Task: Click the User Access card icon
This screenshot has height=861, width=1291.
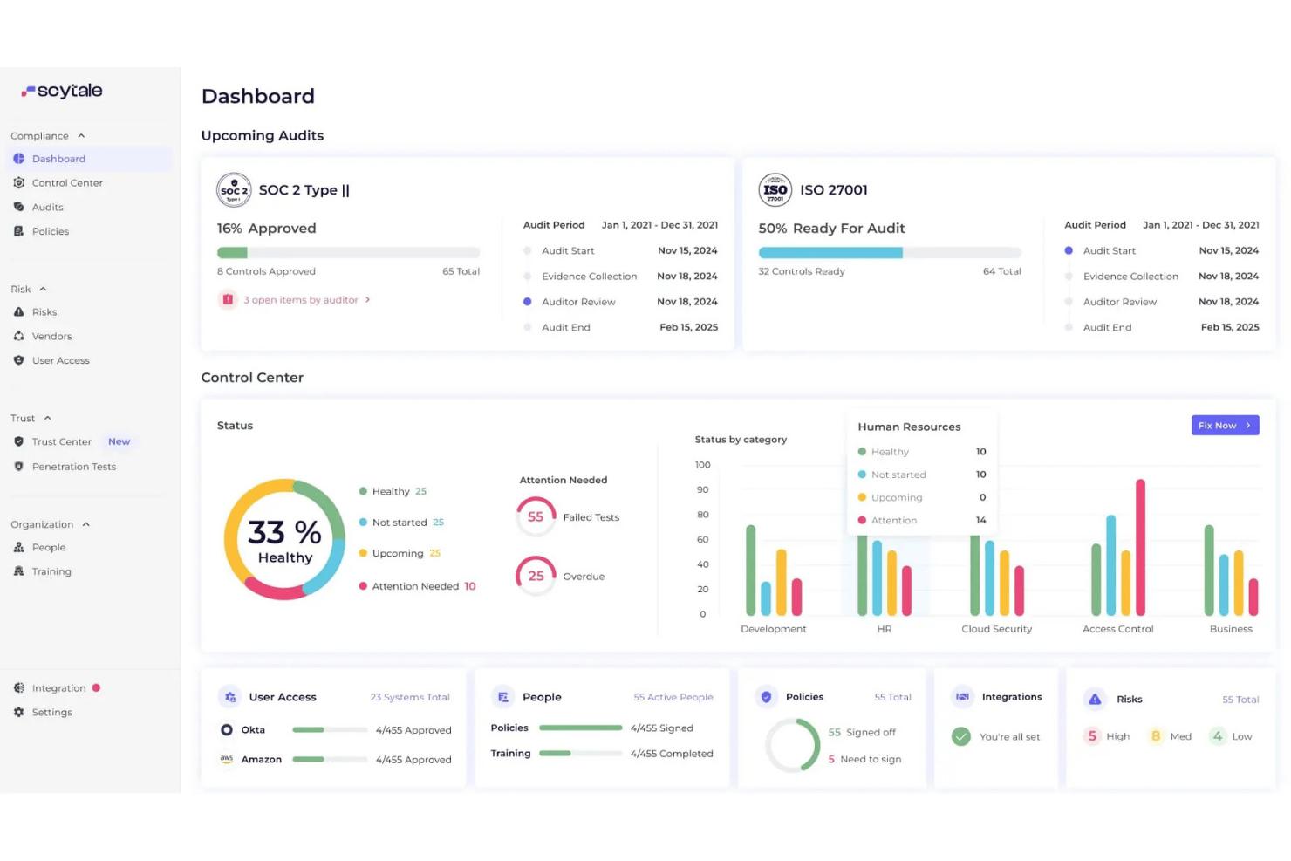Action: (230, 697)
